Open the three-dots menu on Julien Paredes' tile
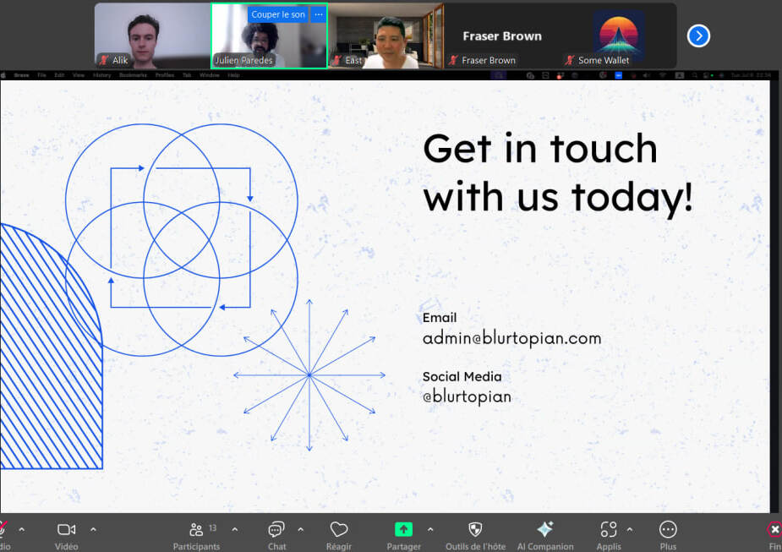The height and width of the screenshot is (552, 782). (318, 14)
